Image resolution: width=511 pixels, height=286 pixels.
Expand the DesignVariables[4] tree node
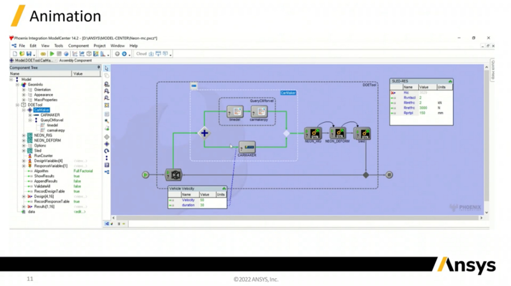coord(24,161)
